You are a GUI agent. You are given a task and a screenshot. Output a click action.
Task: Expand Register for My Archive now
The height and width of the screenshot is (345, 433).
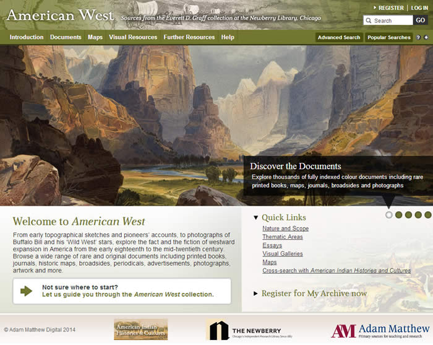click(x=255, y=294)
